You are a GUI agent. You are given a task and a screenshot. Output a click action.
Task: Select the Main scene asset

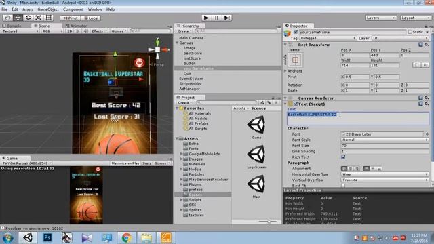click(256, 186)
